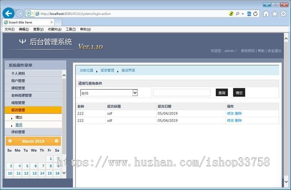Image resolution: width=291 pixels, height=190 pixels.
Task: Click the 查询 search button
Action: pyautogui.click(x=222, y=92)
